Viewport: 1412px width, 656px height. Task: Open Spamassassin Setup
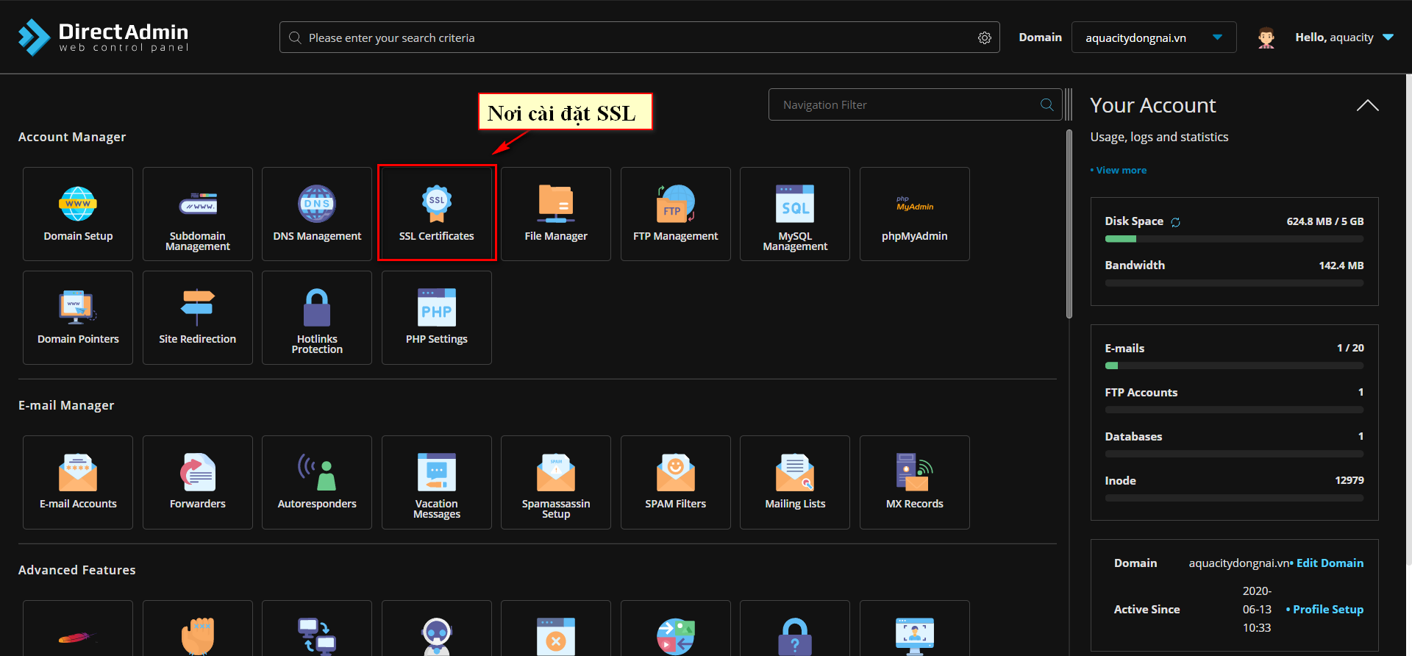[x=556, y=482]
